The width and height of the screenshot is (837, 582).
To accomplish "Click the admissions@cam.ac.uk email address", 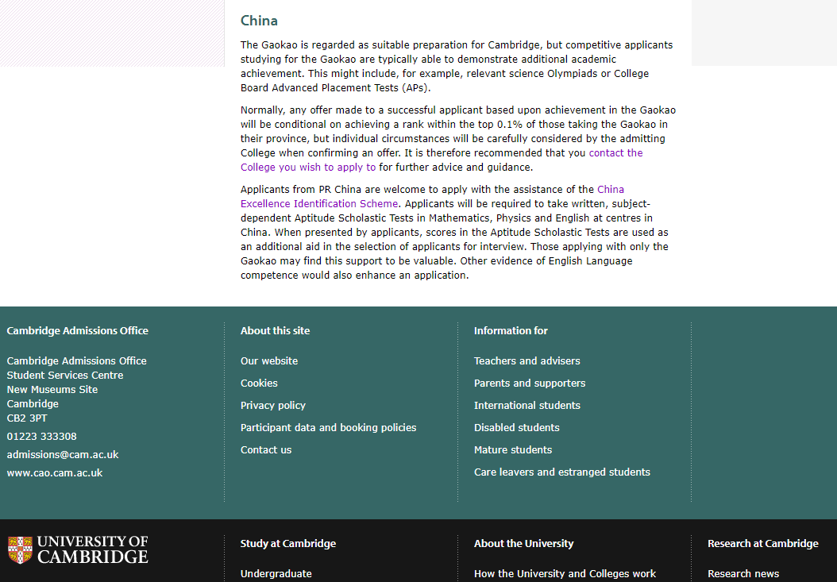I will (x=63, y=455).
